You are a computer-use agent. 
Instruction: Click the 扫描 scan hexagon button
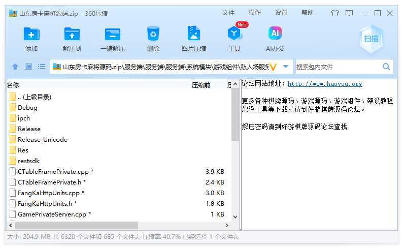tap(371, 39)
